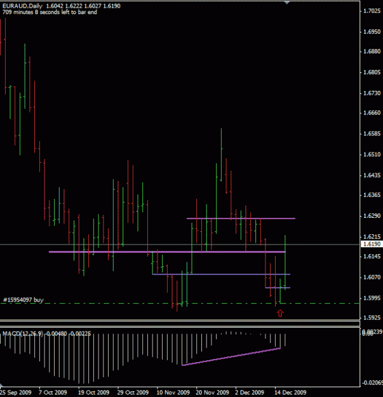This screenshot has width=383, height=397.
Task: Click the 1.6145 price scale label
Action: 372,257
